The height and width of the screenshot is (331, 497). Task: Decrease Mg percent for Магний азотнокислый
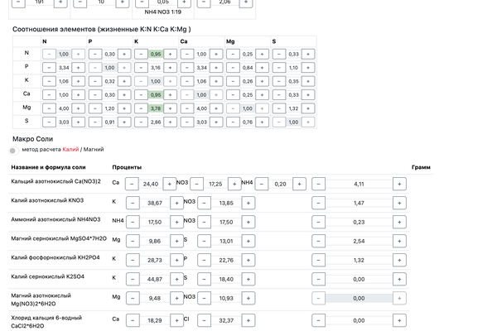(x=132, y=298)
